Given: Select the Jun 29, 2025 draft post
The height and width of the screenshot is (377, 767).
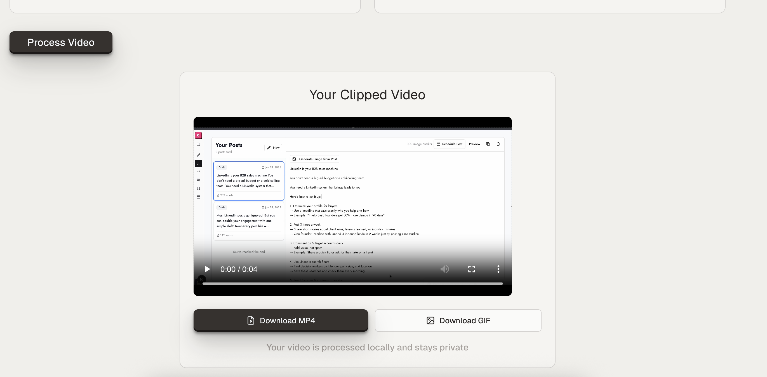Looking at the screenshot, I should 248,181.
